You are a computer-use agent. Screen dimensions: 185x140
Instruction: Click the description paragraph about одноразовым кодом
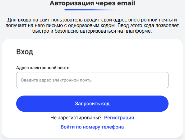point(92,26)
